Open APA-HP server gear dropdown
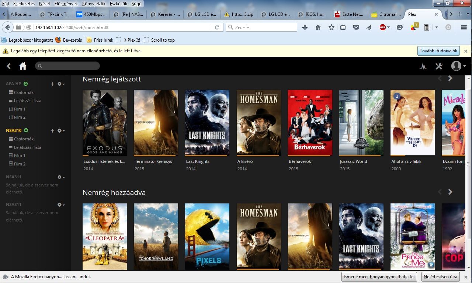472x283 pixels. (x=61, y=84)
